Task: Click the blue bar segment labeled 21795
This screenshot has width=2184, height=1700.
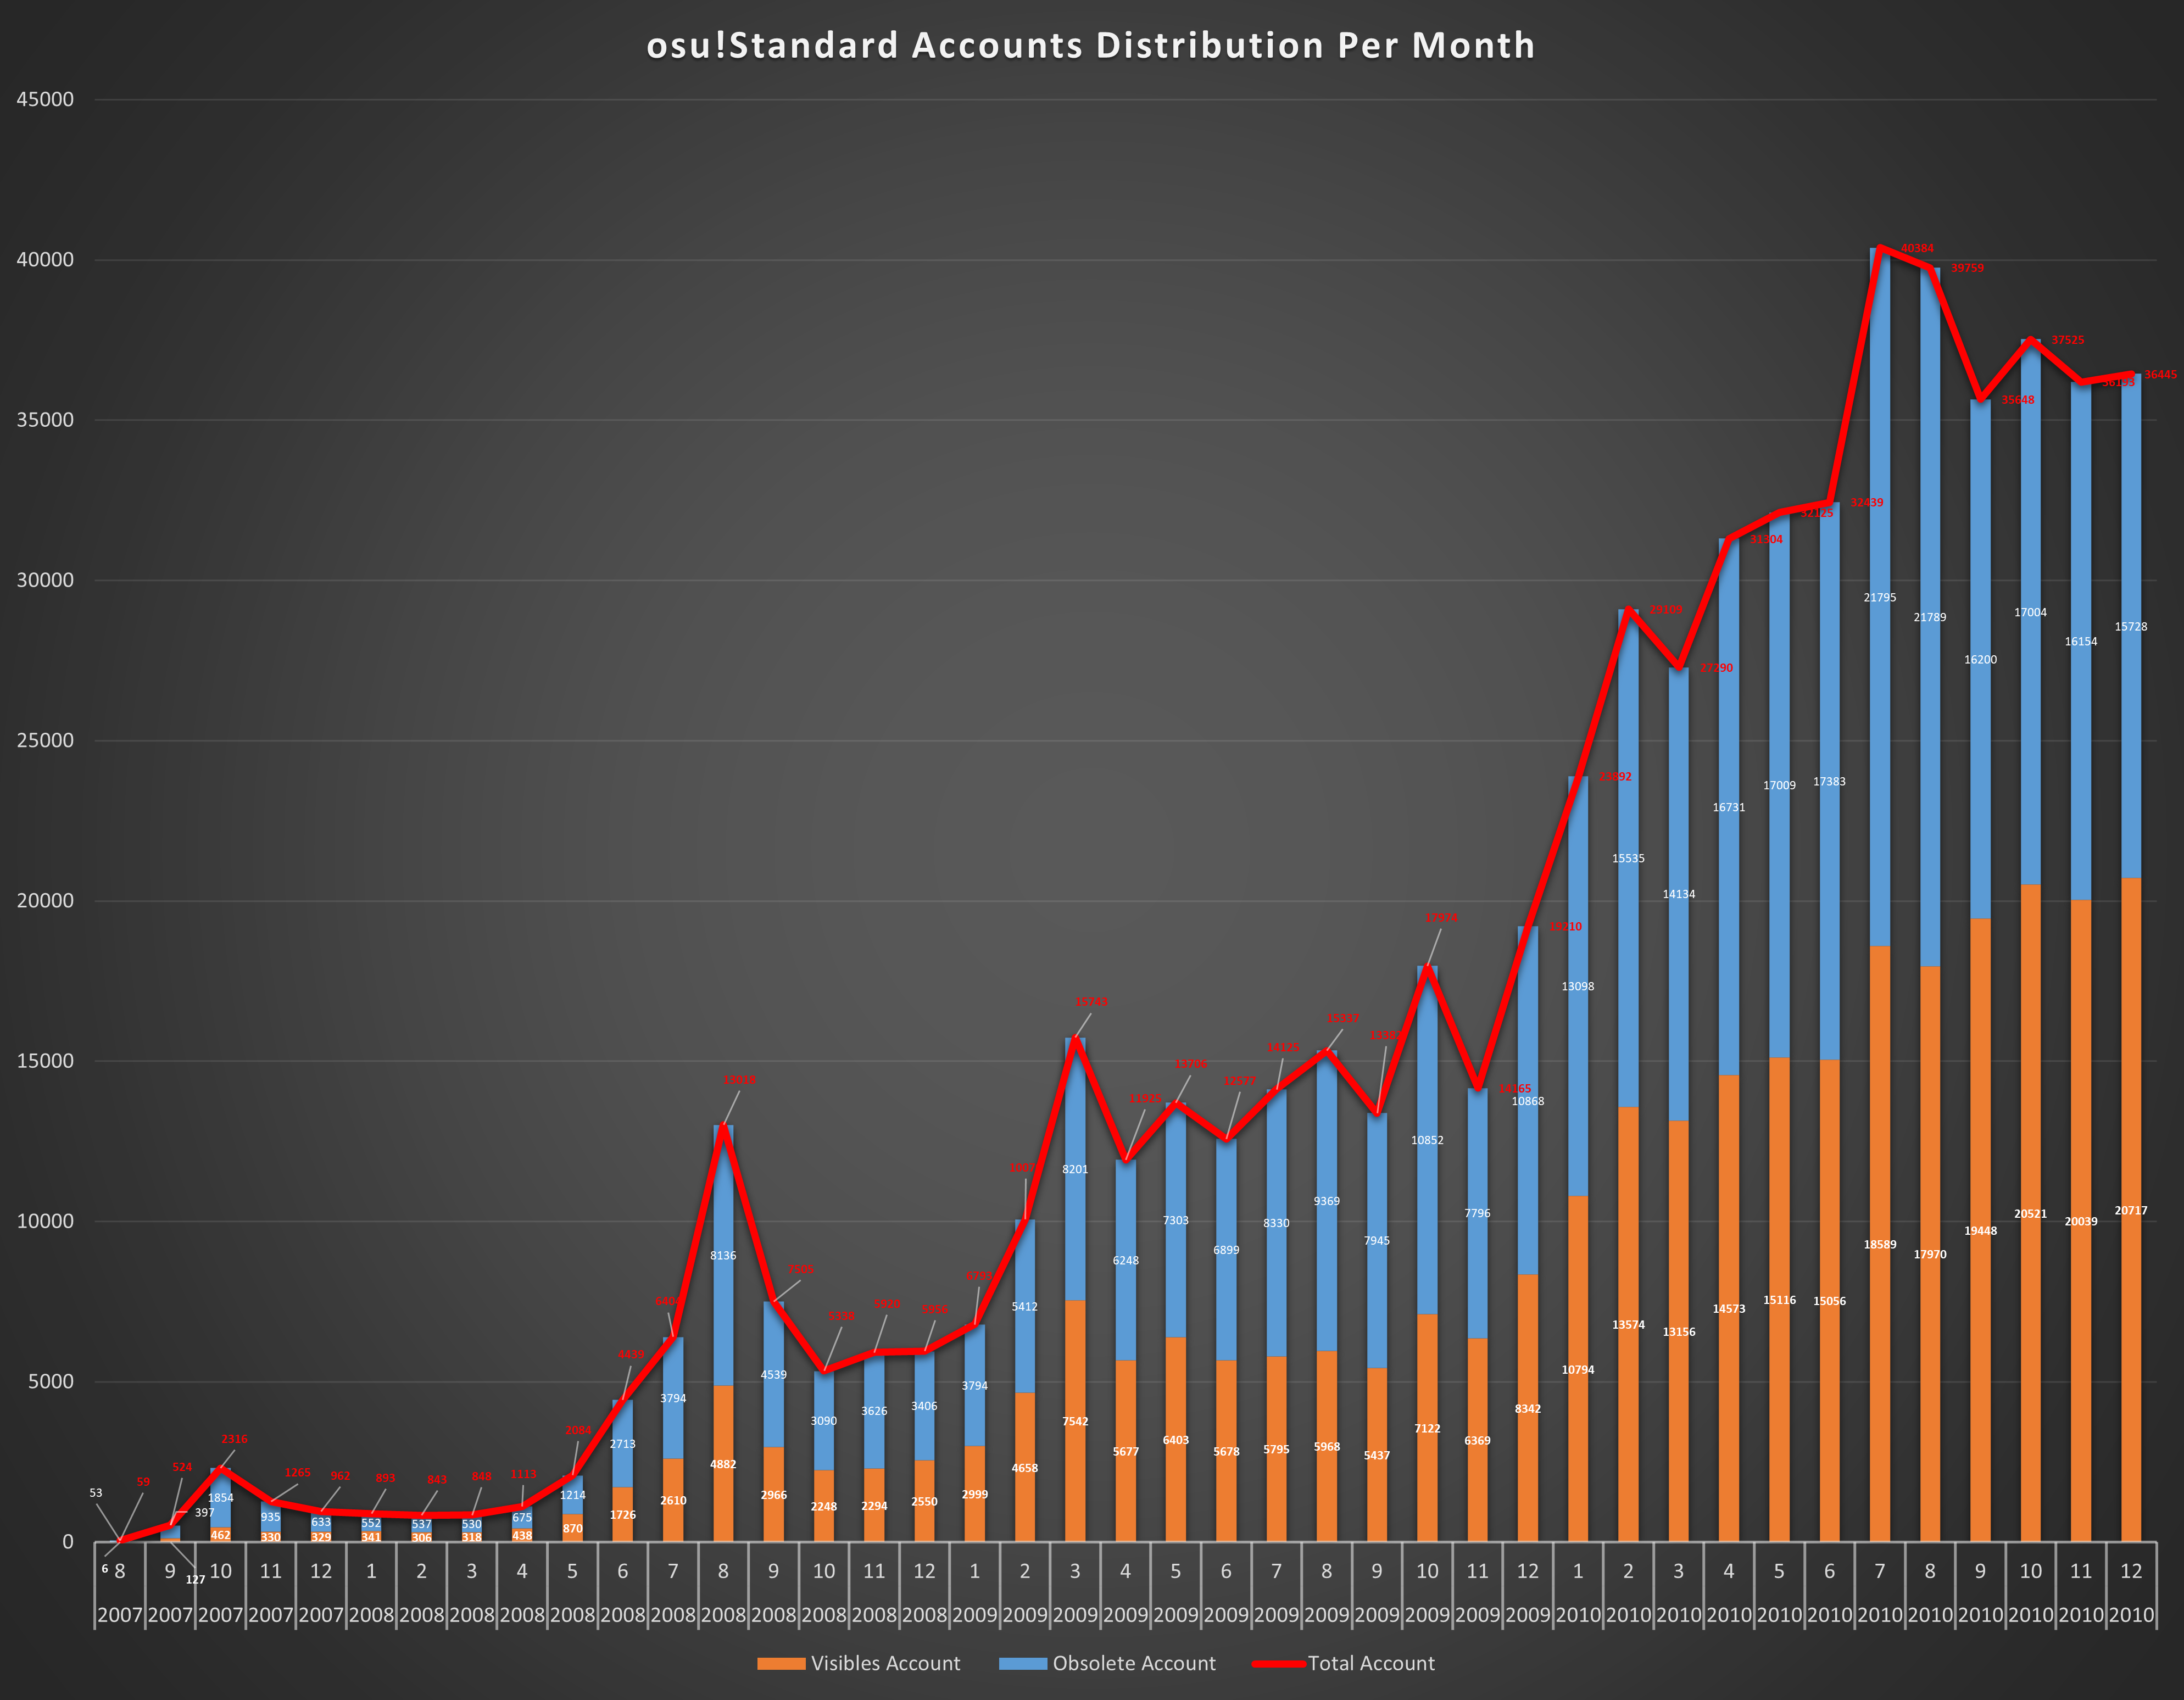Action: click(x=1879, y=700)
